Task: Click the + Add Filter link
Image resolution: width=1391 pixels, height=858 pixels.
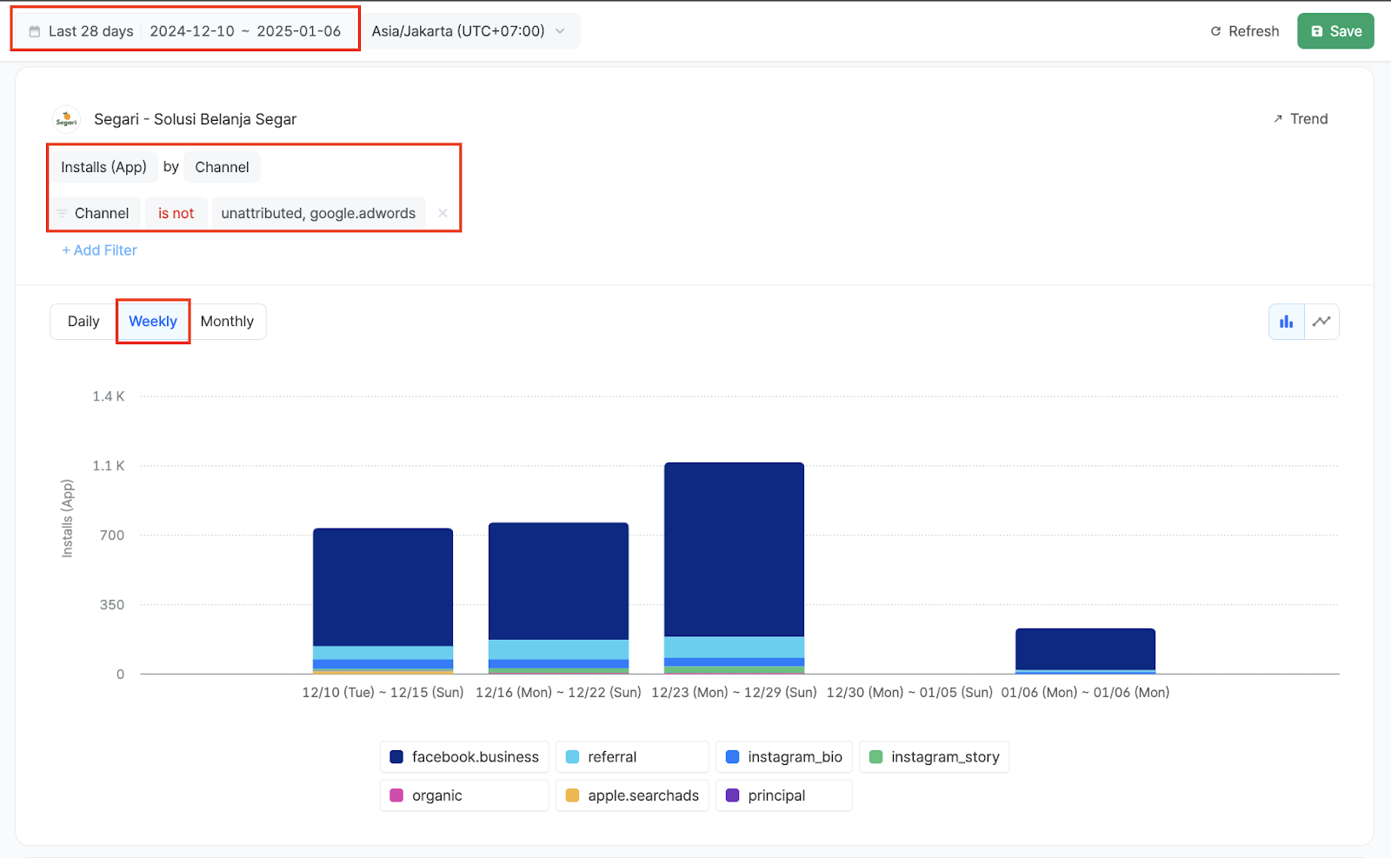Action: 99,250
